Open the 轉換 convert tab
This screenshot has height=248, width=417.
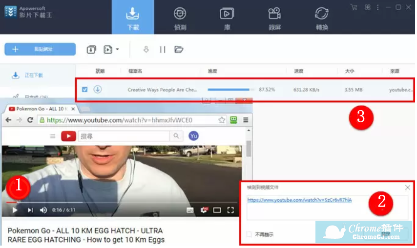coord(321,19)
